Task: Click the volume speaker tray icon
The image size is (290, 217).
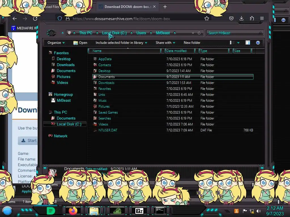Action: point(259,211)
